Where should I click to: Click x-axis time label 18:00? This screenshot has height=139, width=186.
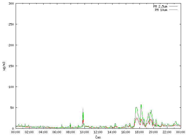(x=139, y=132)
